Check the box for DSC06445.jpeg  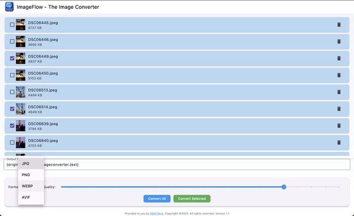pos(12,24)
